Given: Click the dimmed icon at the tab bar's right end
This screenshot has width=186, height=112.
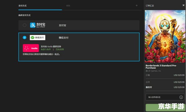Looking at the screenshot, I should click(x=136, y=6).
